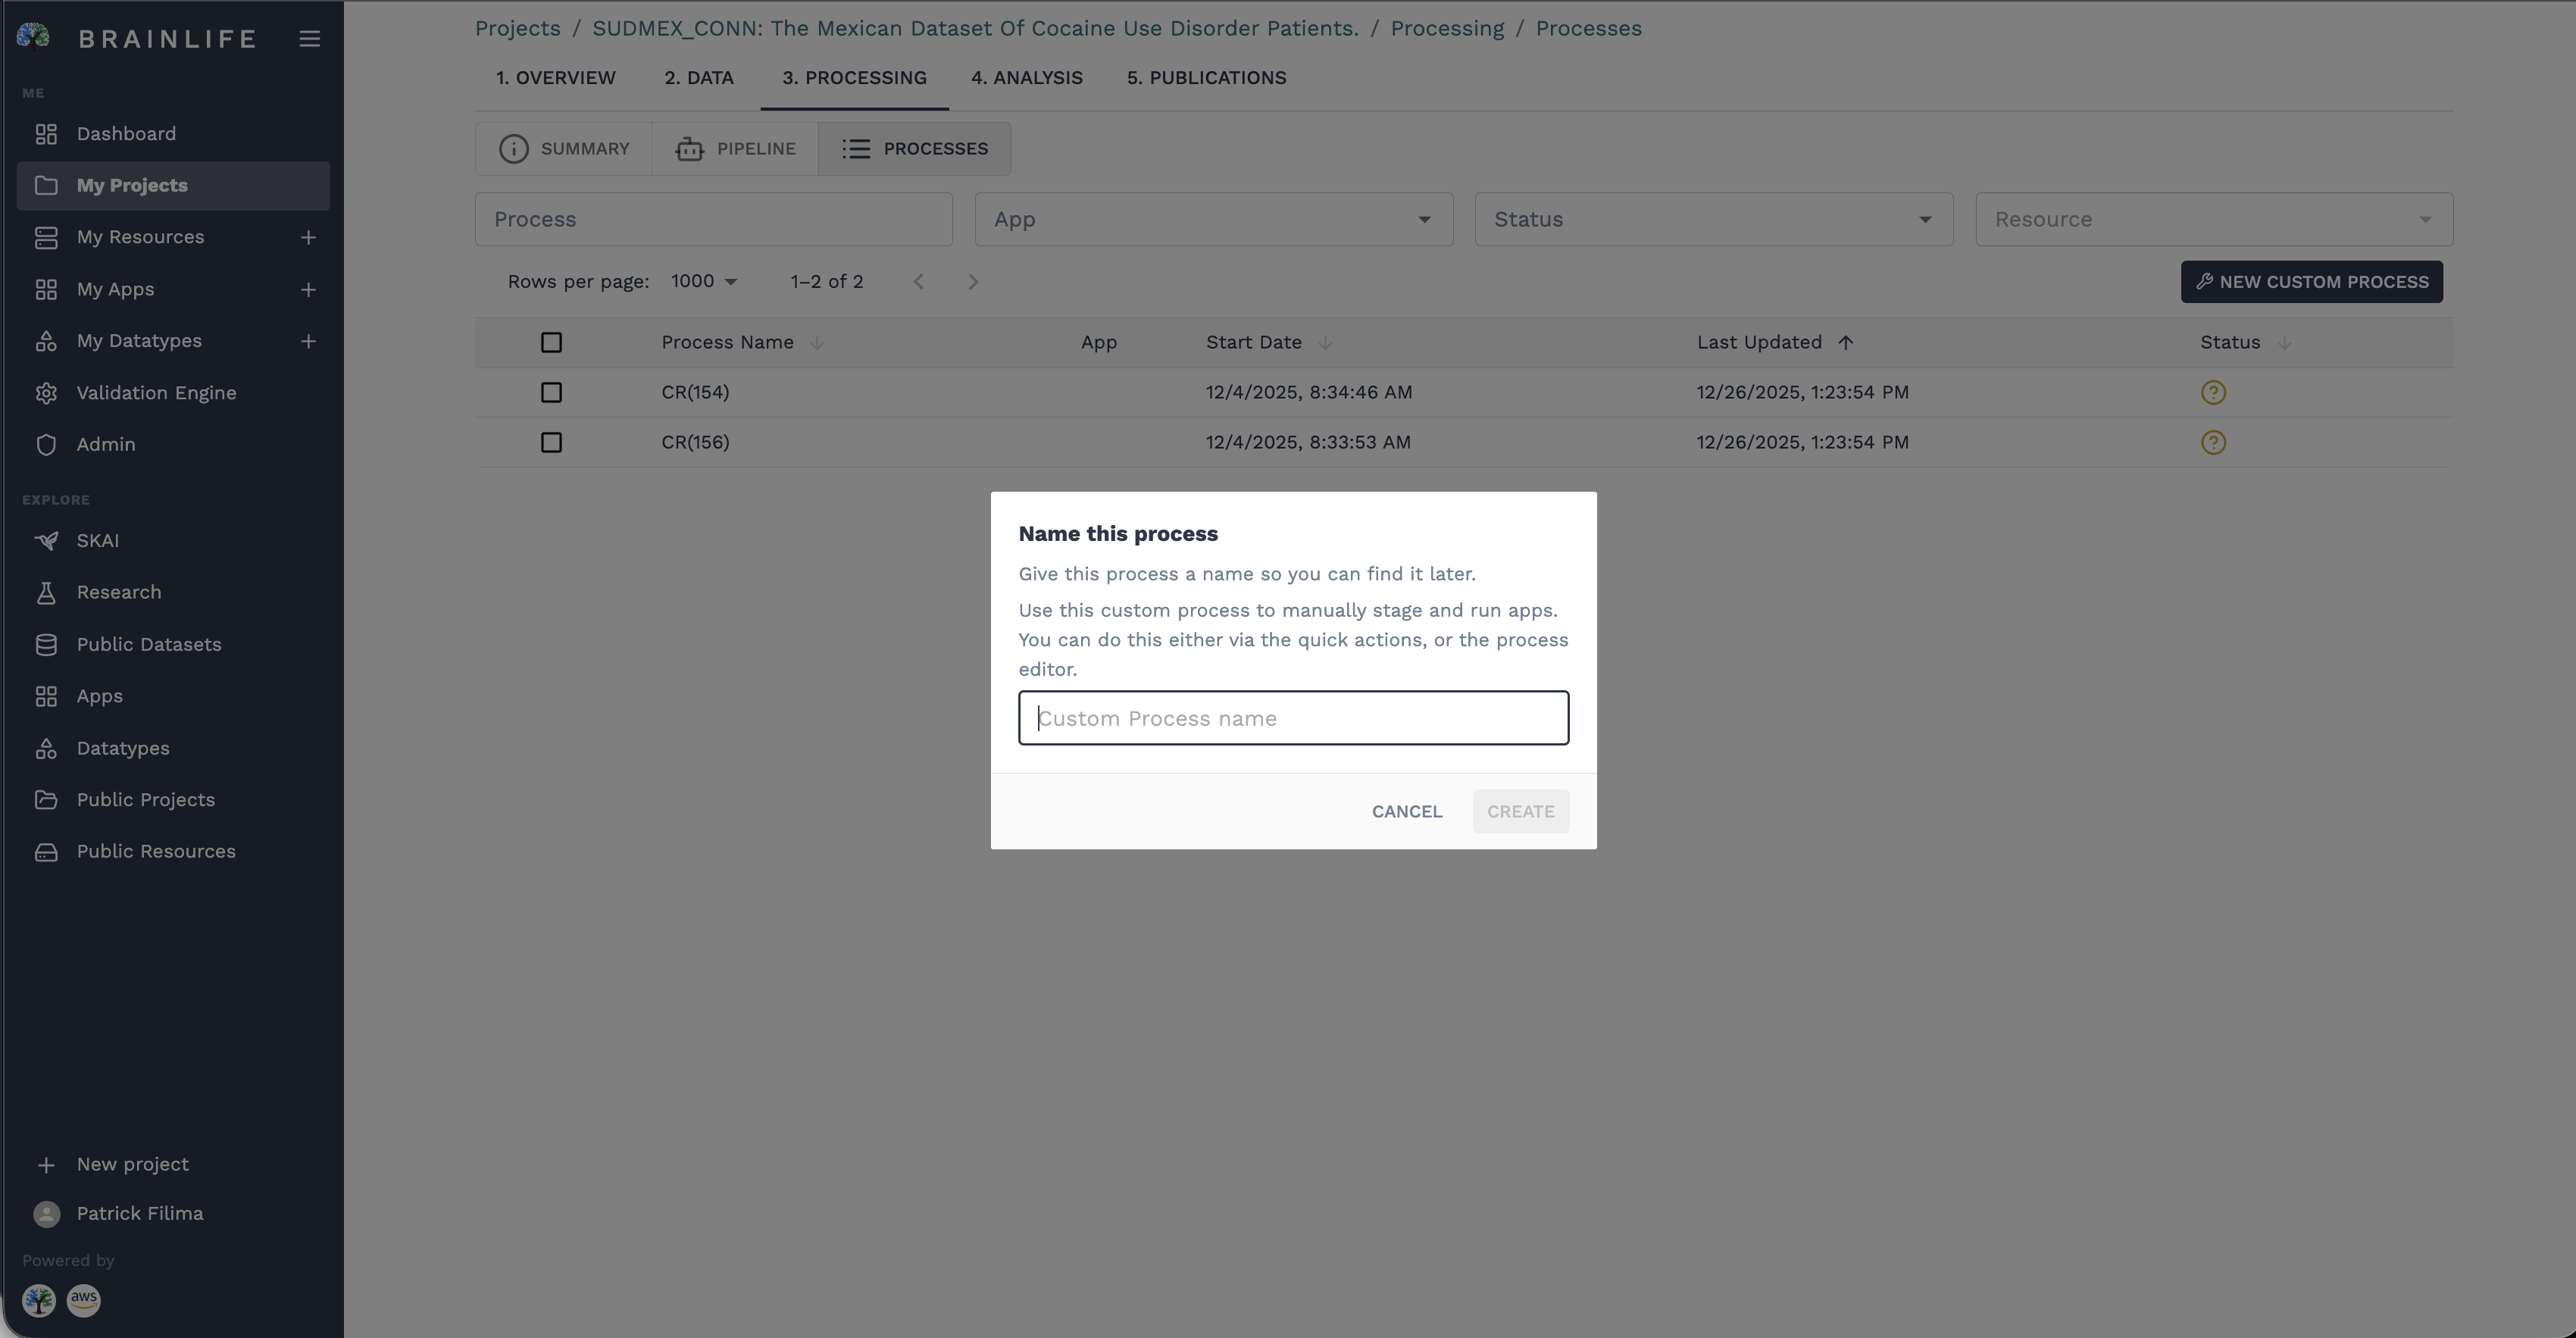
Task: Open Research in the sidebar
Action: [x=173, y=593]
